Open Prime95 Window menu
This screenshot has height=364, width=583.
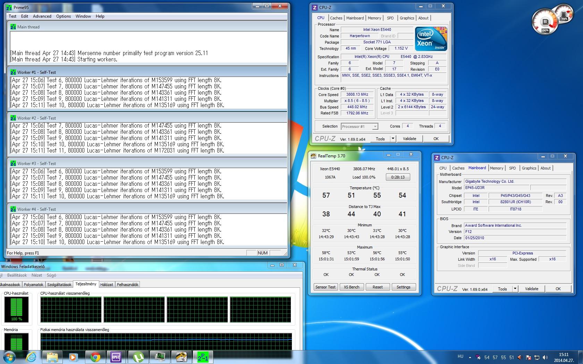point(83,16)
